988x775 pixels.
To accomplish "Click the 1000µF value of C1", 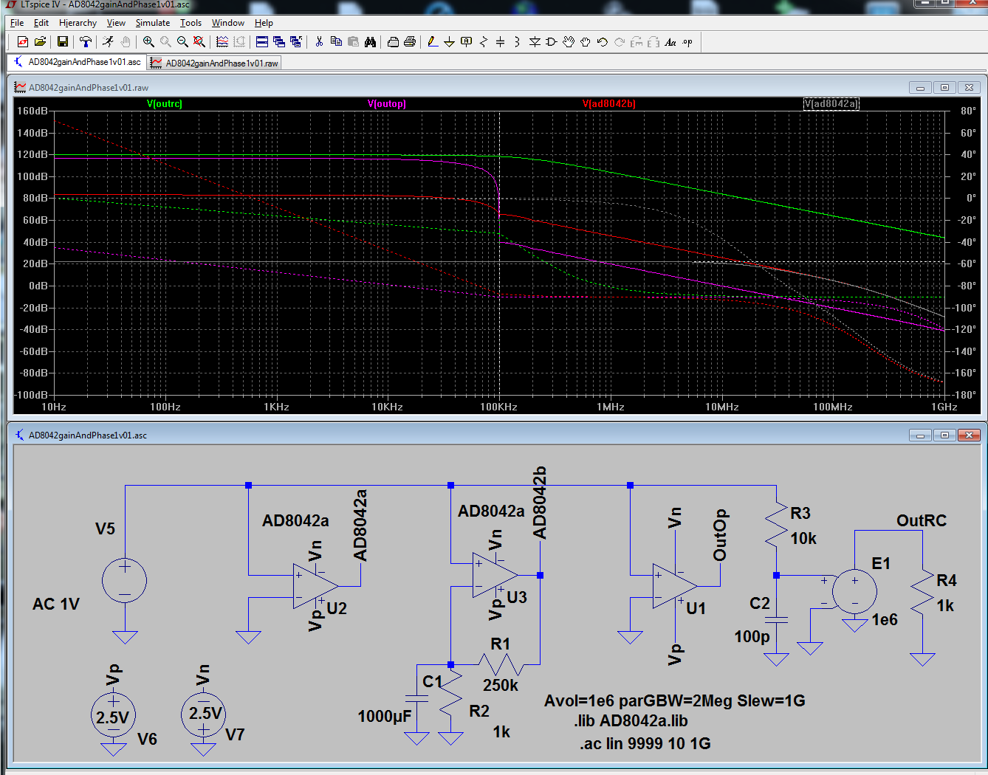I will coord(384,716).
